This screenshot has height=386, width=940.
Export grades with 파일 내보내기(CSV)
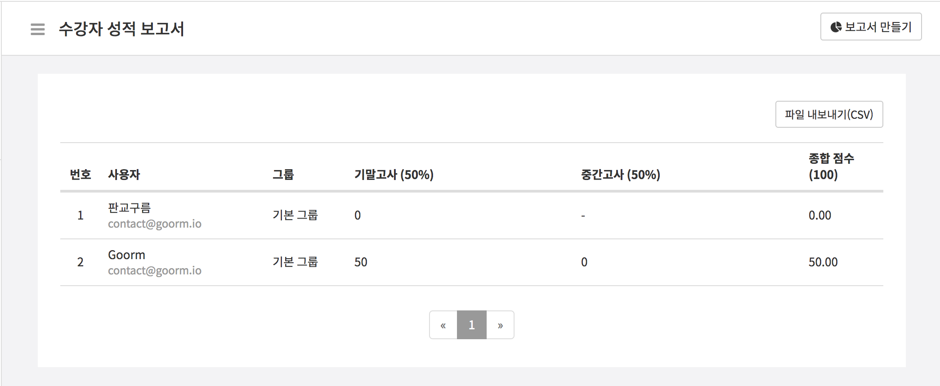(x=829, y=114)
